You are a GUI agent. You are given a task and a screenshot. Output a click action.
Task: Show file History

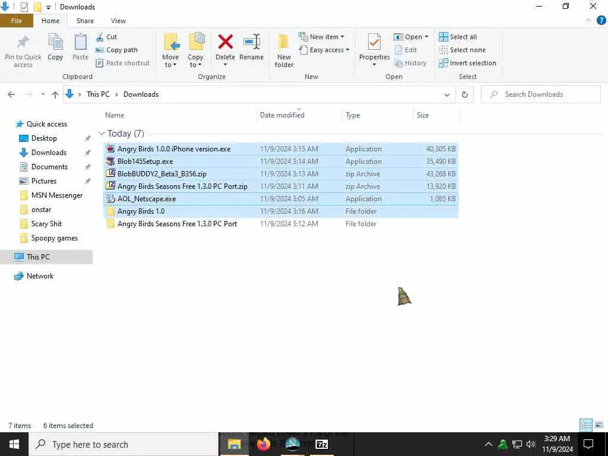[410, 63]
